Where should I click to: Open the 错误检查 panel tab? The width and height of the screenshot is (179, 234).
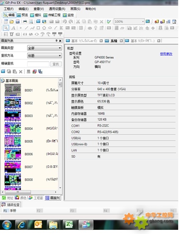10,205
